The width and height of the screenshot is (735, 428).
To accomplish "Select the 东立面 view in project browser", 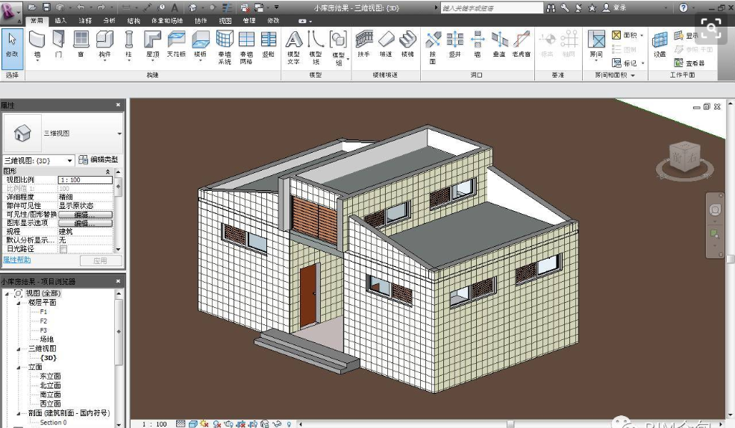I will click(50, 377).
